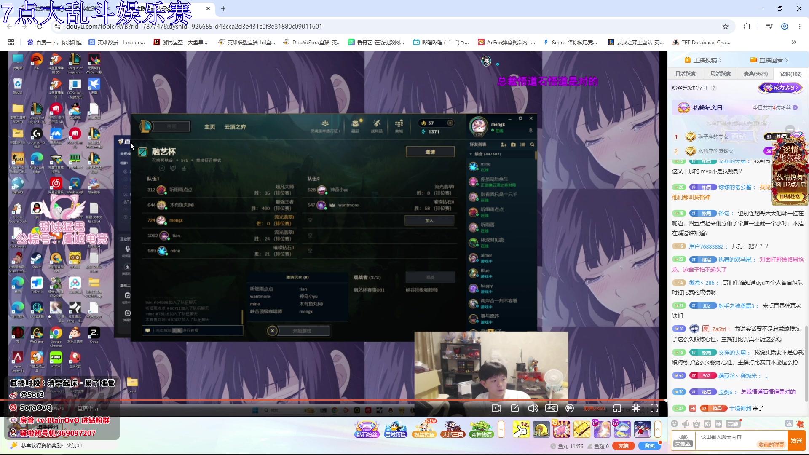Screen dimensions: 809x455
Task: Expand 钻粉纪念日 today's fans arrow
Action: point(795,108)
